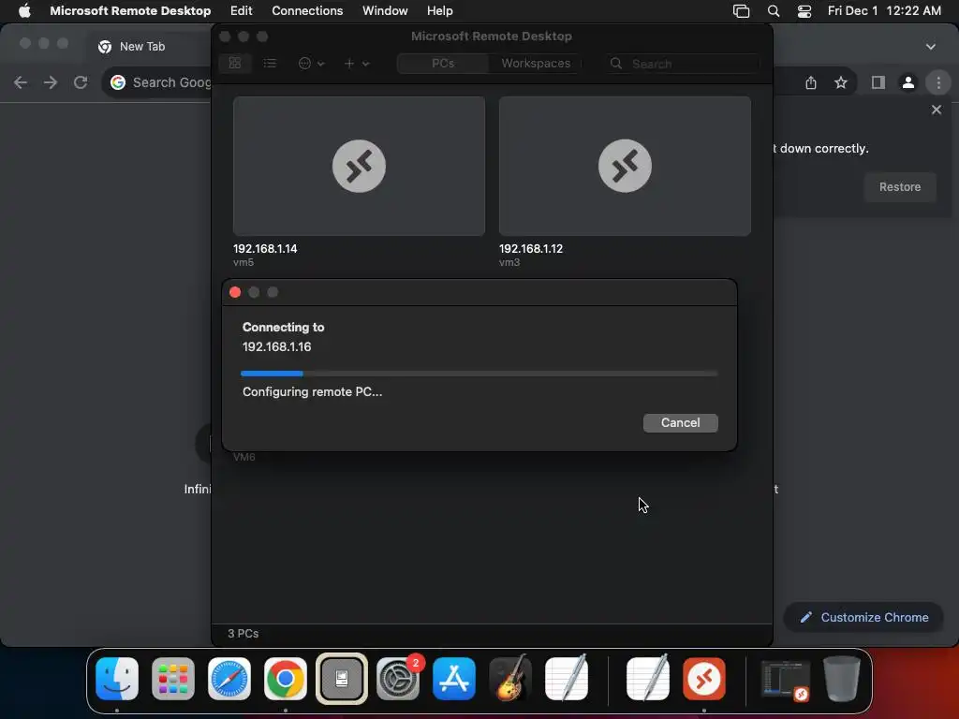The height and width of the screenshot is (719, 959).
Task: Click Customize Chrome
Action: [x=863, y=618]
